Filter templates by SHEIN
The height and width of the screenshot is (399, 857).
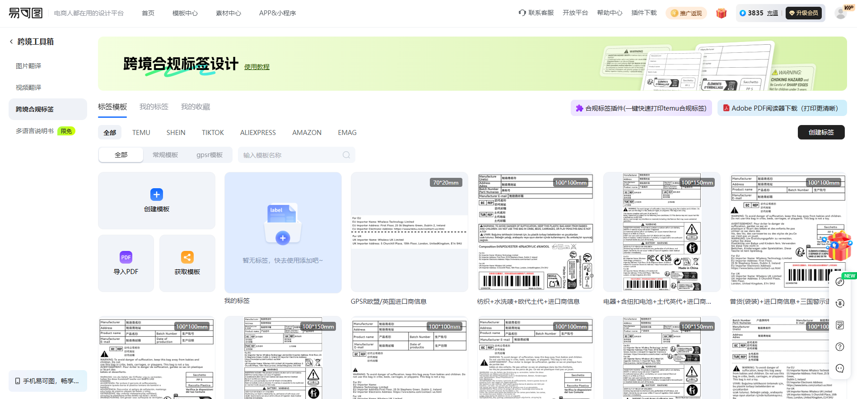point(176,133)
